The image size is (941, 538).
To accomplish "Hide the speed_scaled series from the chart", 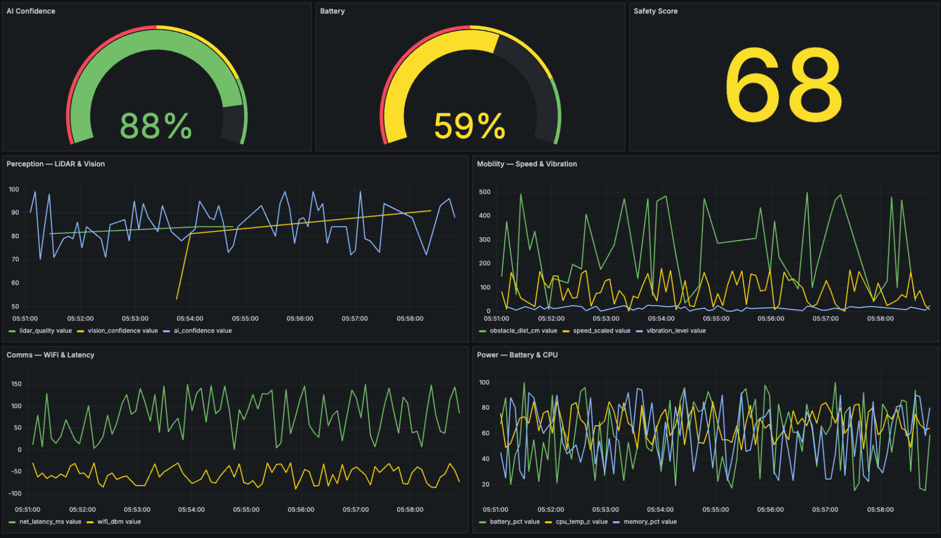I will (602, 330).
